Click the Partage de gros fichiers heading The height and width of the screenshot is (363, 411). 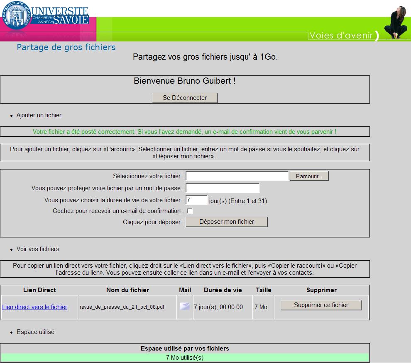coord(66,47)
